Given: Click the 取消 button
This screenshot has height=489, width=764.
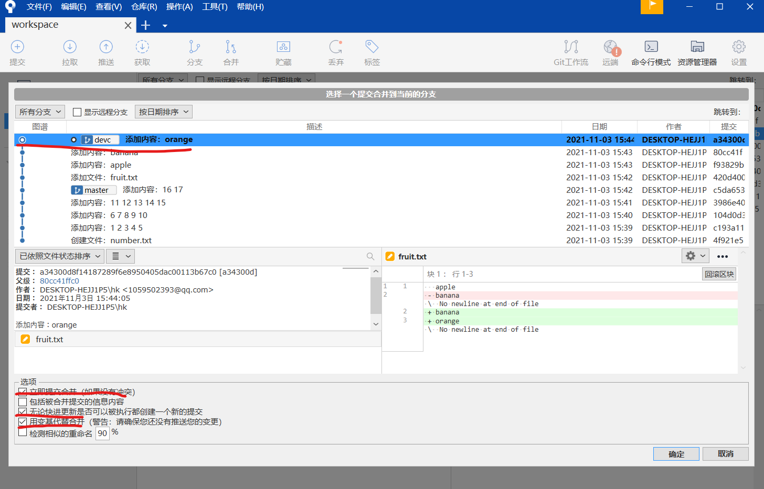Looking at the screenshot, I should [726, 454].
